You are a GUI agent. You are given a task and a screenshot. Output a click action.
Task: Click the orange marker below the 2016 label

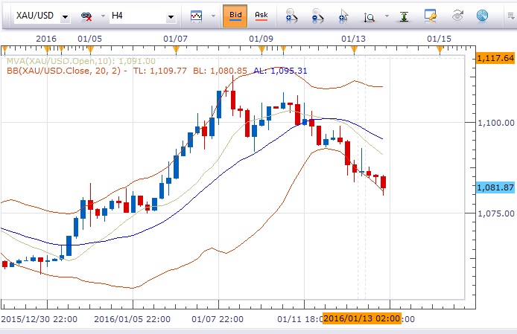[47, 50]
